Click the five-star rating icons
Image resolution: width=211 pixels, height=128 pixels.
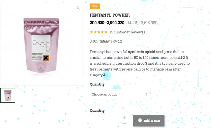pos(98,32)
